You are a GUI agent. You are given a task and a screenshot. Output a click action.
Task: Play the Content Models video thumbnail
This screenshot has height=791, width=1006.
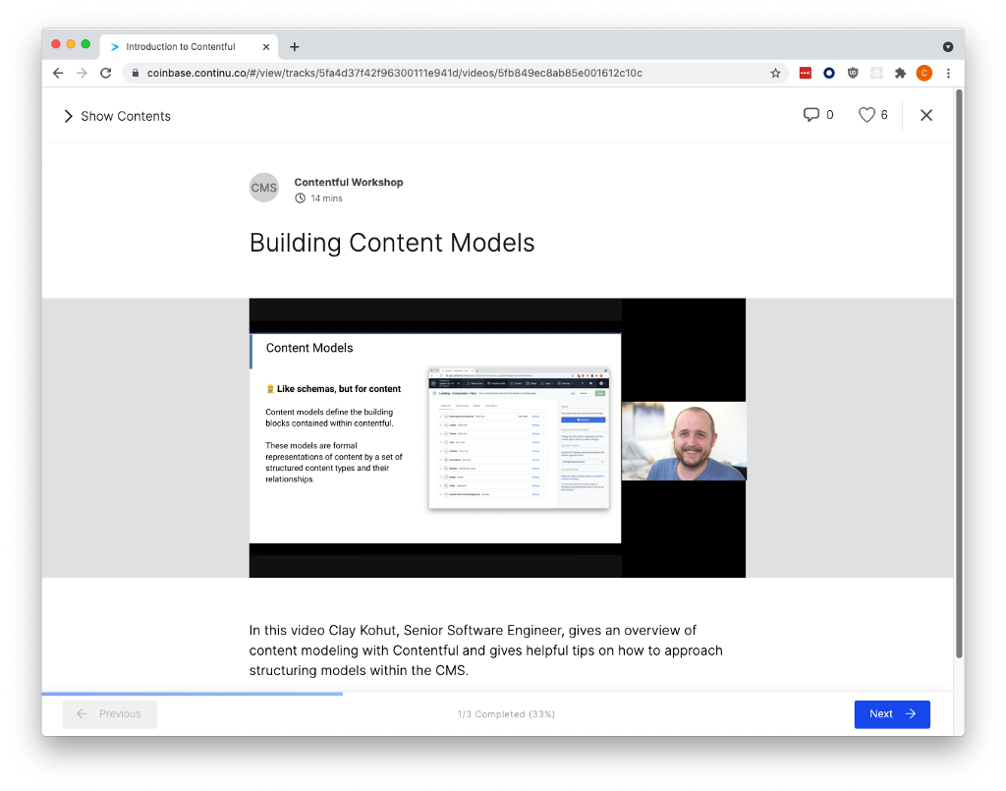click(x=497, y=438)
